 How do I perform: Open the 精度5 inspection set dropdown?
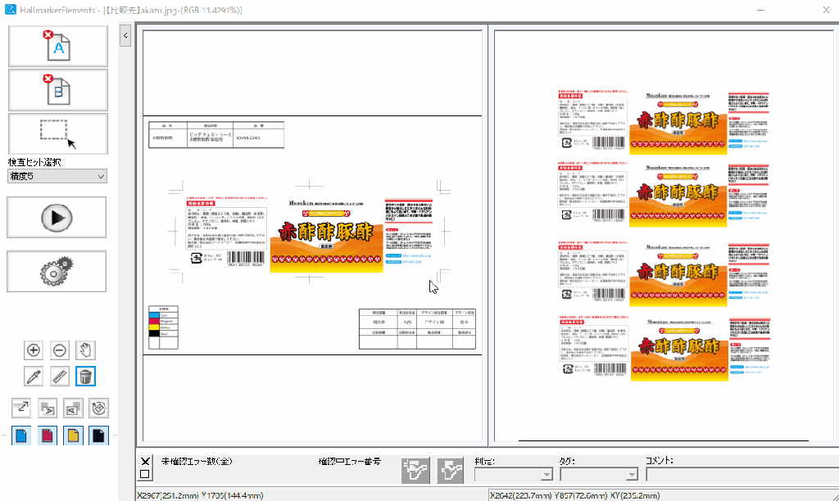[57, 176]
